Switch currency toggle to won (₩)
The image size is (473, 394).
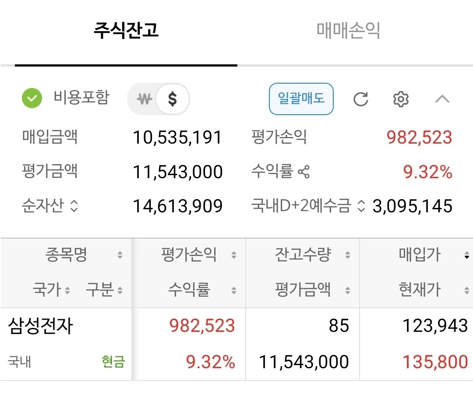coord(144,99)
